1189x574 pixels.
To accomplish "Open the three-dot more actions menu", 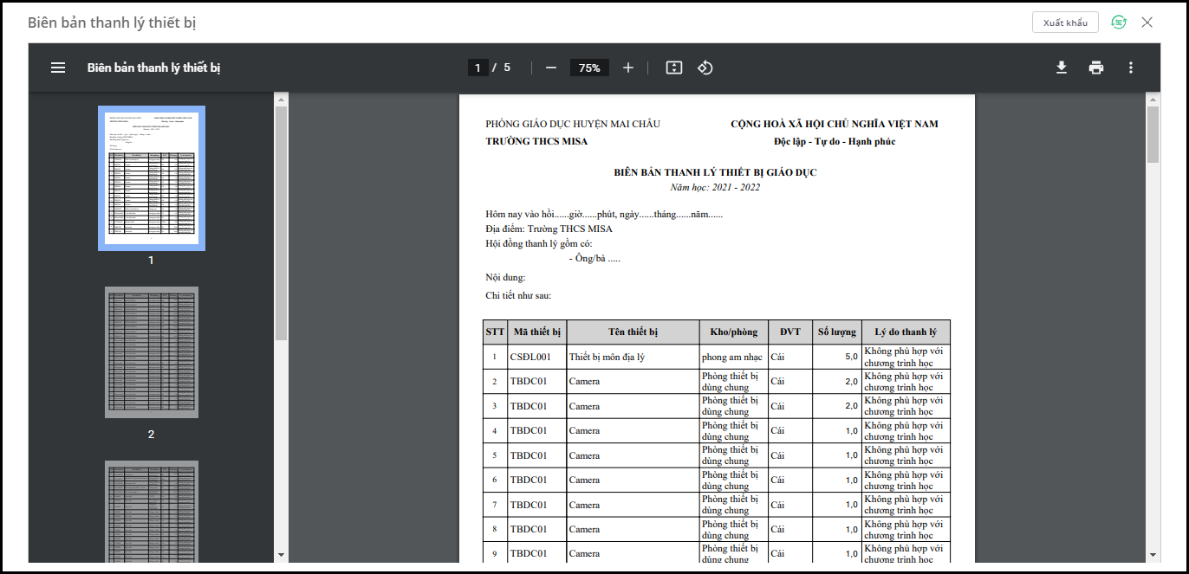I will tap(1131, 68).
